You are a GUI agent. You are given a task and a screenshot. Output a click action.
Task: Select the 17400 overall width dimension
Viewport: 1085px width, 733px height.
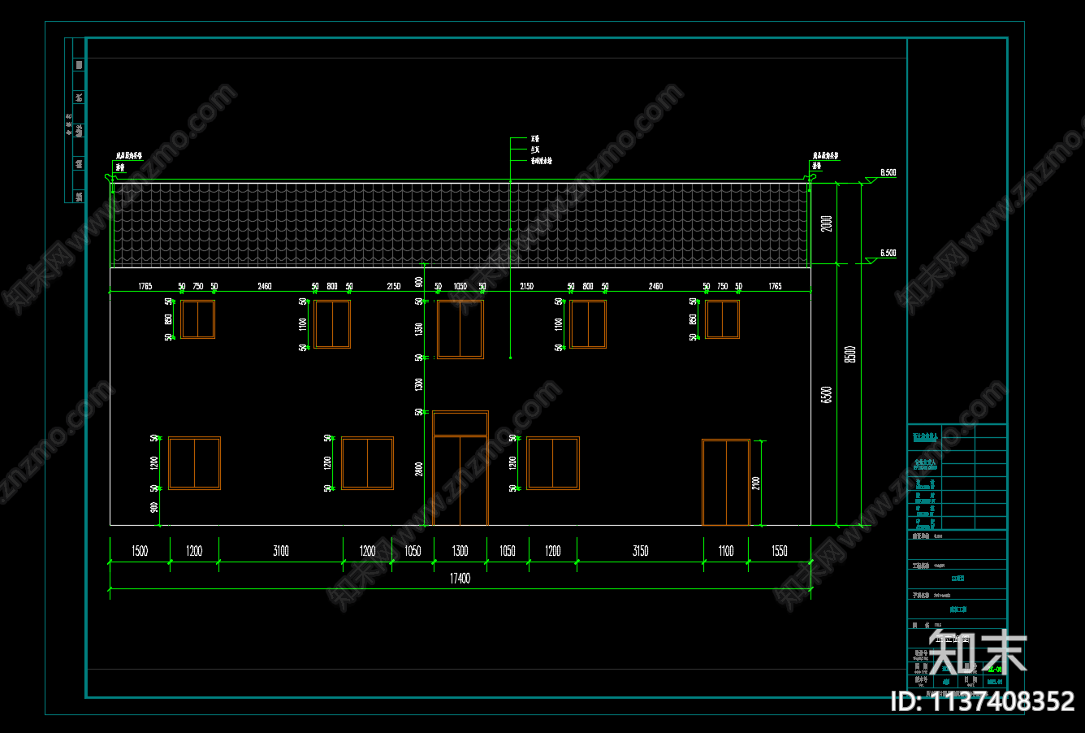[x=460, y=579]
